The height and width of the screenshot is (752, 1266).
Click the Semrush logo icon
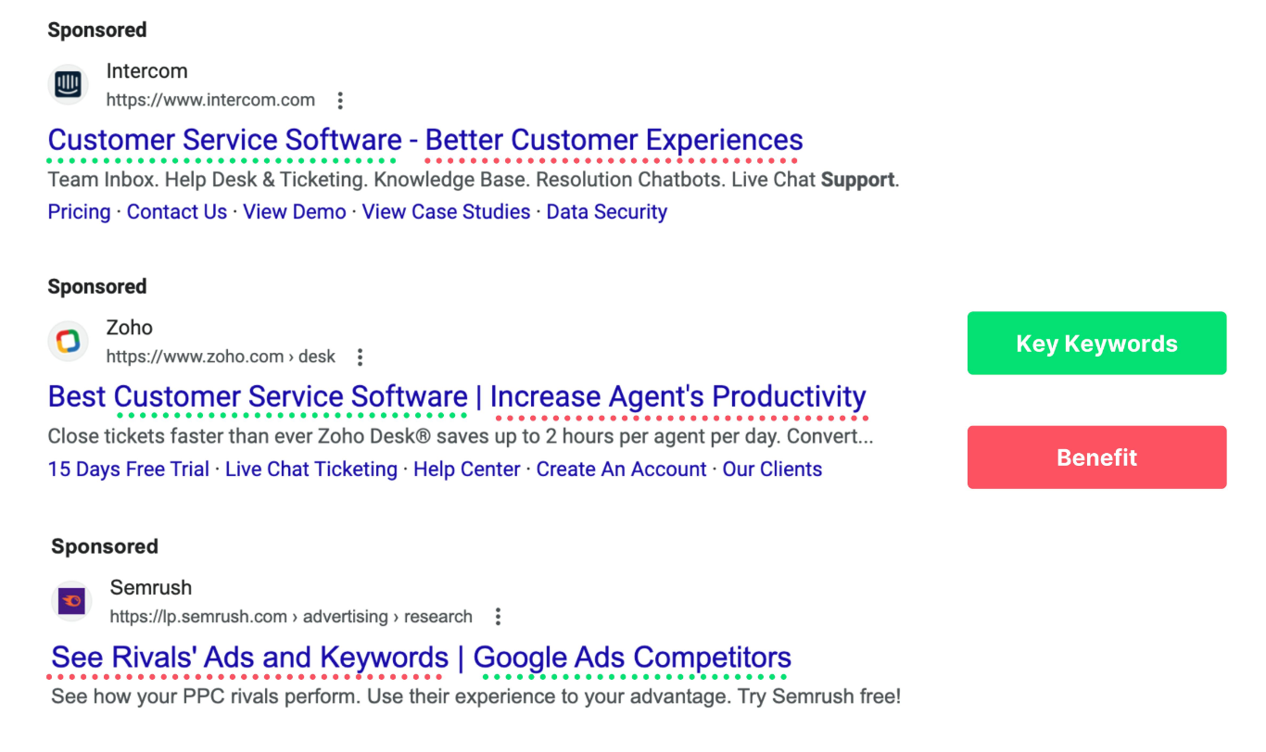click(71, 602)
